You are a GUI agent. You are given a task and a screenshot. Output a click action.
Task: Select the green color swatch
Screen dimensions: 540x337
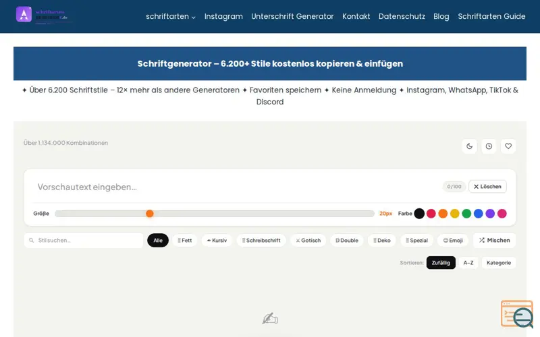click(x=466, y=214)
